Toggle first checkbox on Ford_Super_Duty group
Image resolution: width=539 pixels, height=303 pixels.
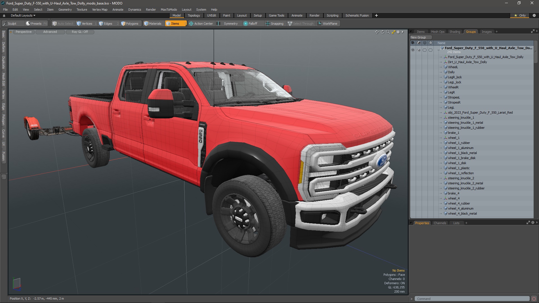pos(424,50)
